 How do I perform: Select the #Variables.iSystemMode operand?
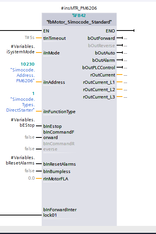pos(20,49)
